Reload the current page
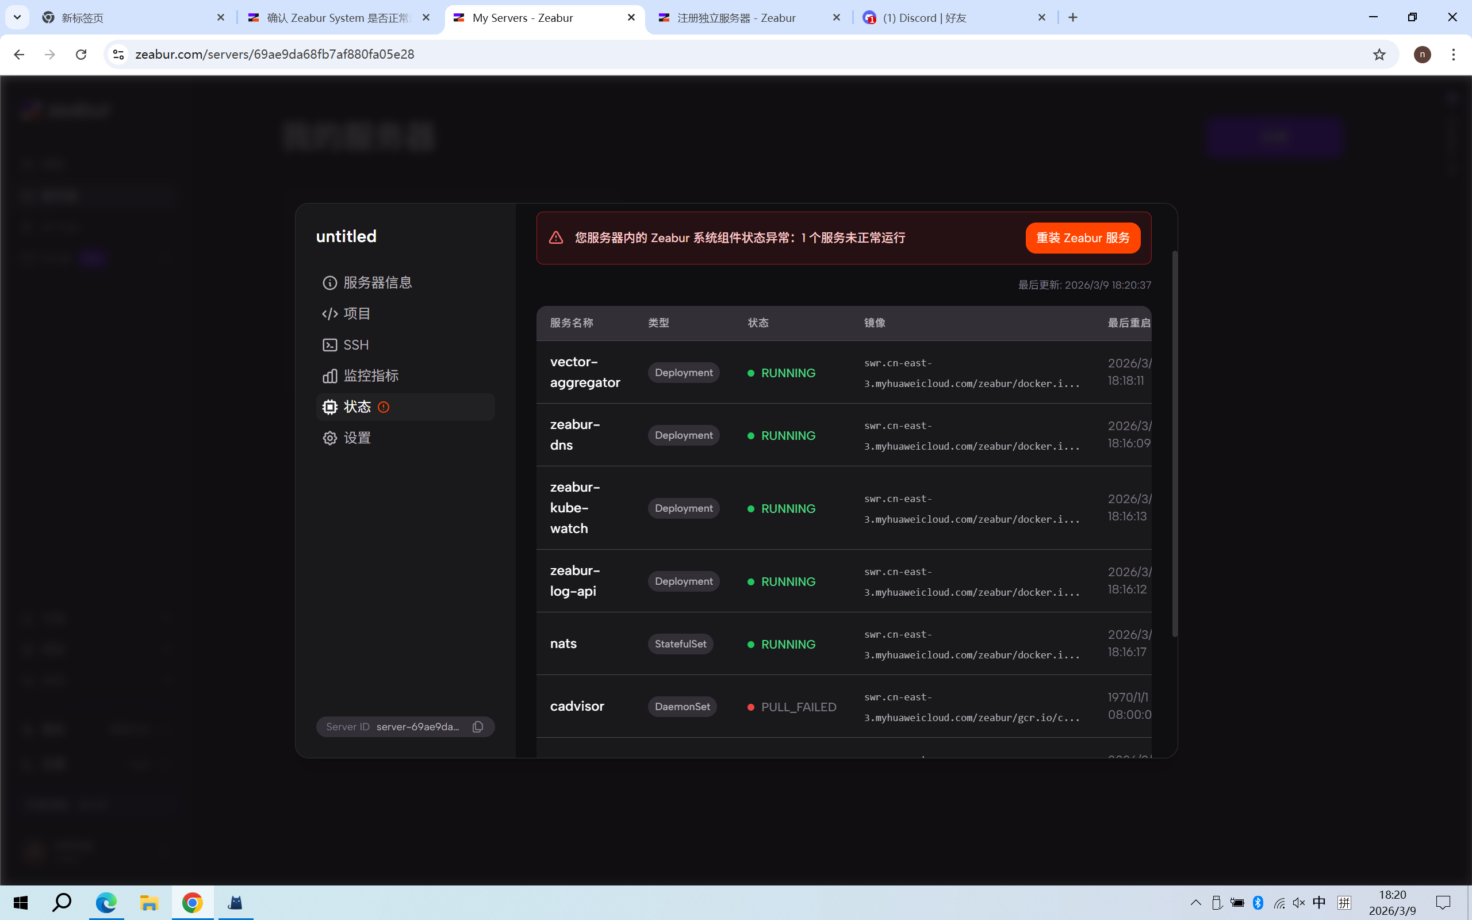Screen dimensions: 1472x920 (x=81, y=55)
